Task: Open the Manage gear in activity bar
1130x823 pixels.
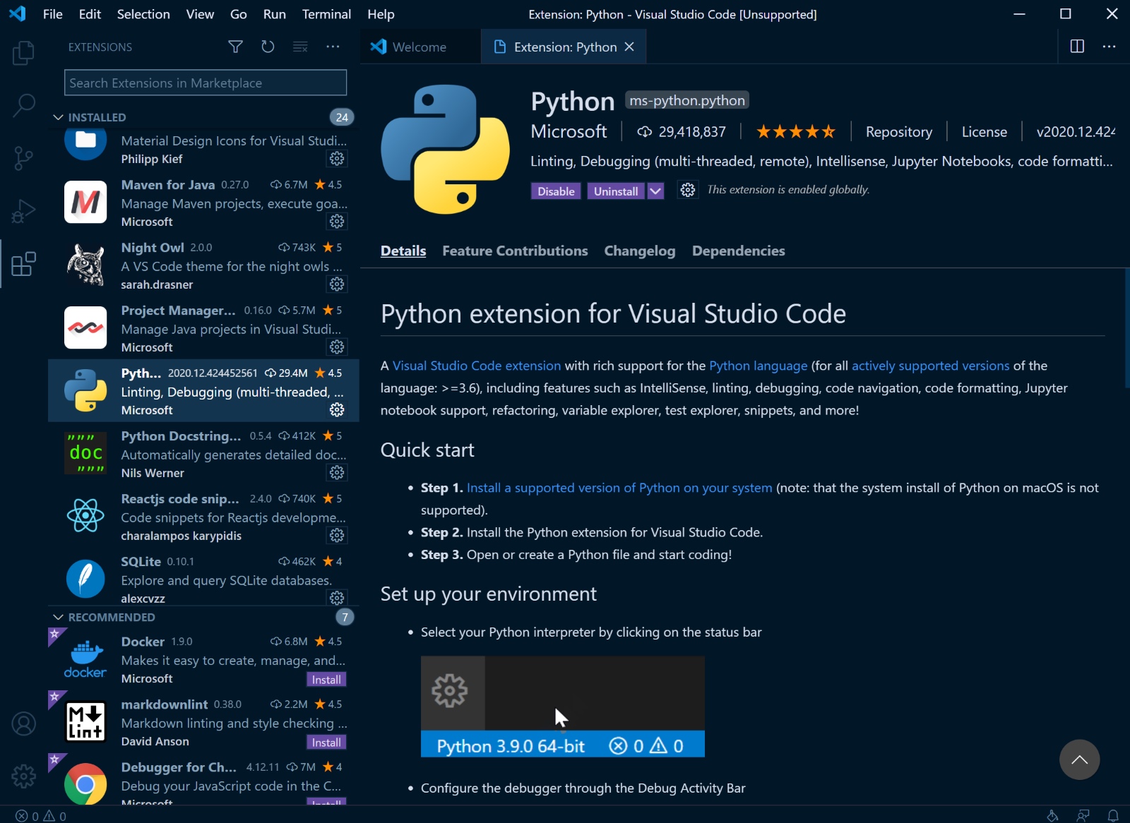Action: 23,776
